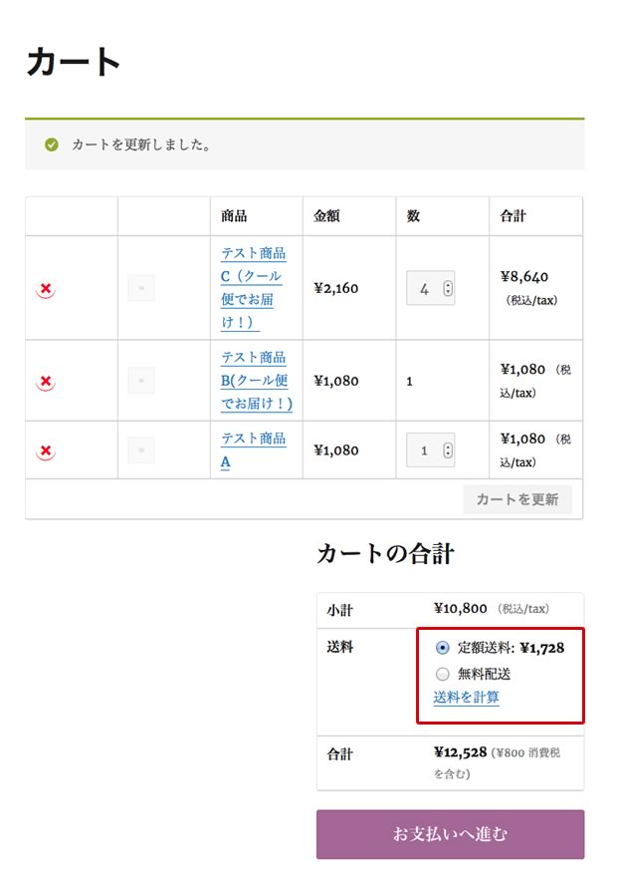Click quantity stepper arrows for テスト商品A
Viewport: 617px width, 876px height.
pos(448,450)
